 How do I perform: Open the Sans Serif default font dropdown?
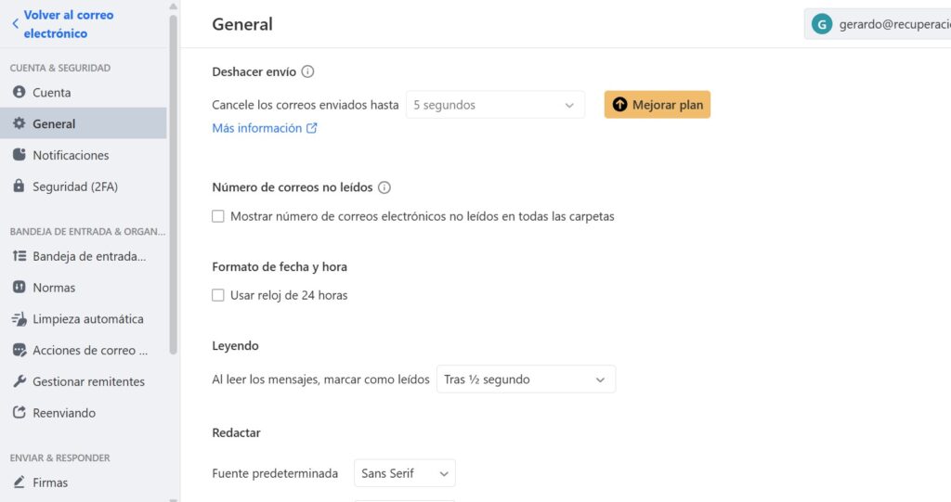[405, 473]
